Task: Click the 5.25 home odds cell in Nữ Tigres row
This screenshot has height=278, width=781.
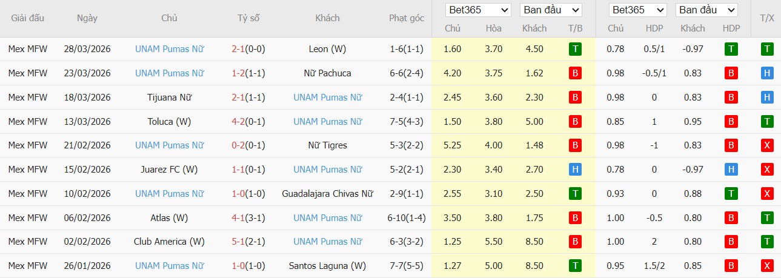Action: click(452, 145)
